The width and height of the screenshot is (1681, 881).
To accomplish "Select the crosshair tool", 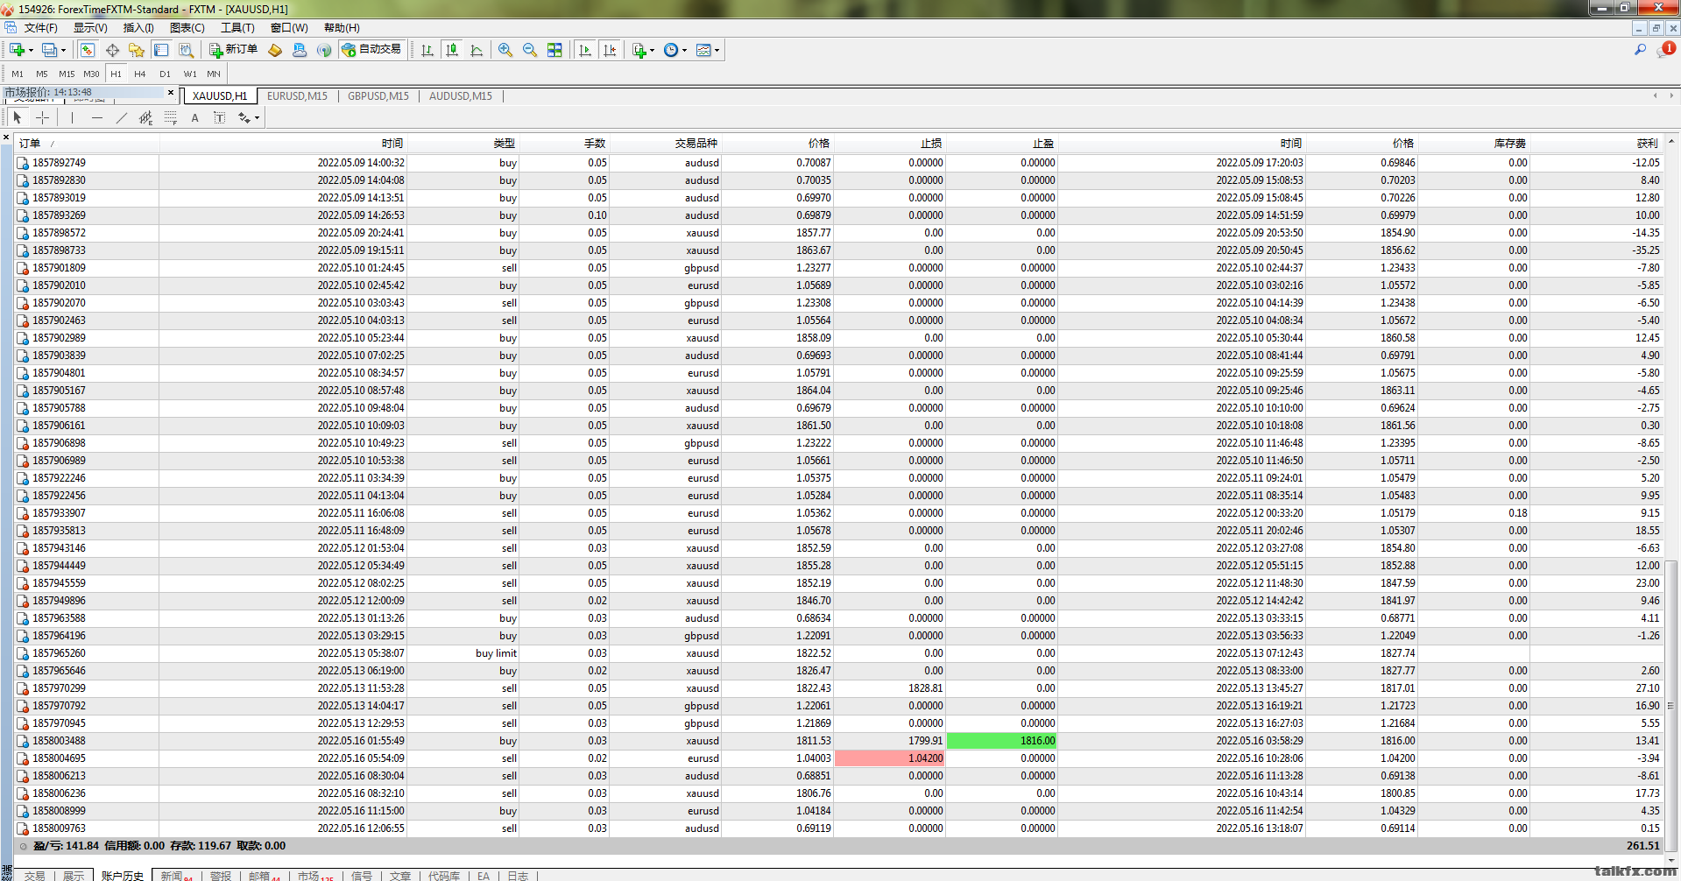I will [x=42, y=117].
